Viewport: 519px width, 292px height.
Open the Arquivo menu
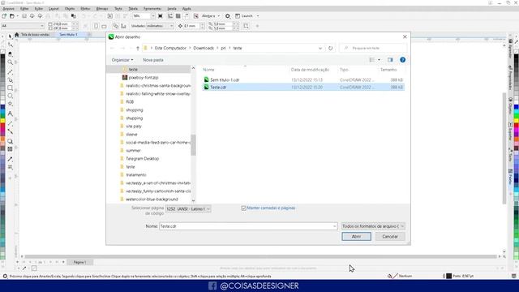(x=9, y=9)
